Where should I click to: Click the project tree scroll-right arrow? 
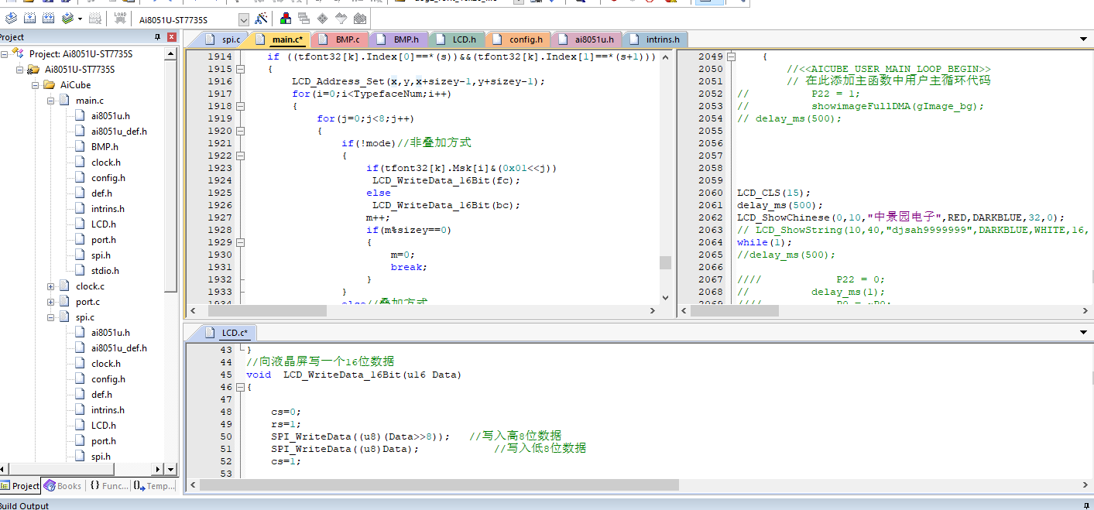point(159,469)
